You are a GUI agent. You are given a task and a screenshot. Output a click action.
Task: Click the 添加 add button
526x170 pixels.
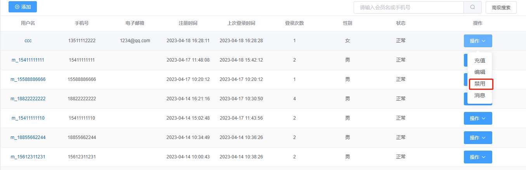23,7
